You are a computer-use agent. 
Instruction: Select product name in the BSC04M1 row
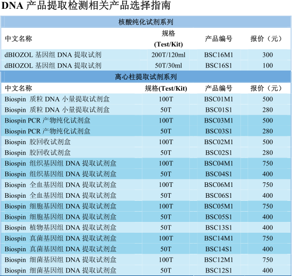pyautogui.click(x=60, y=163)
